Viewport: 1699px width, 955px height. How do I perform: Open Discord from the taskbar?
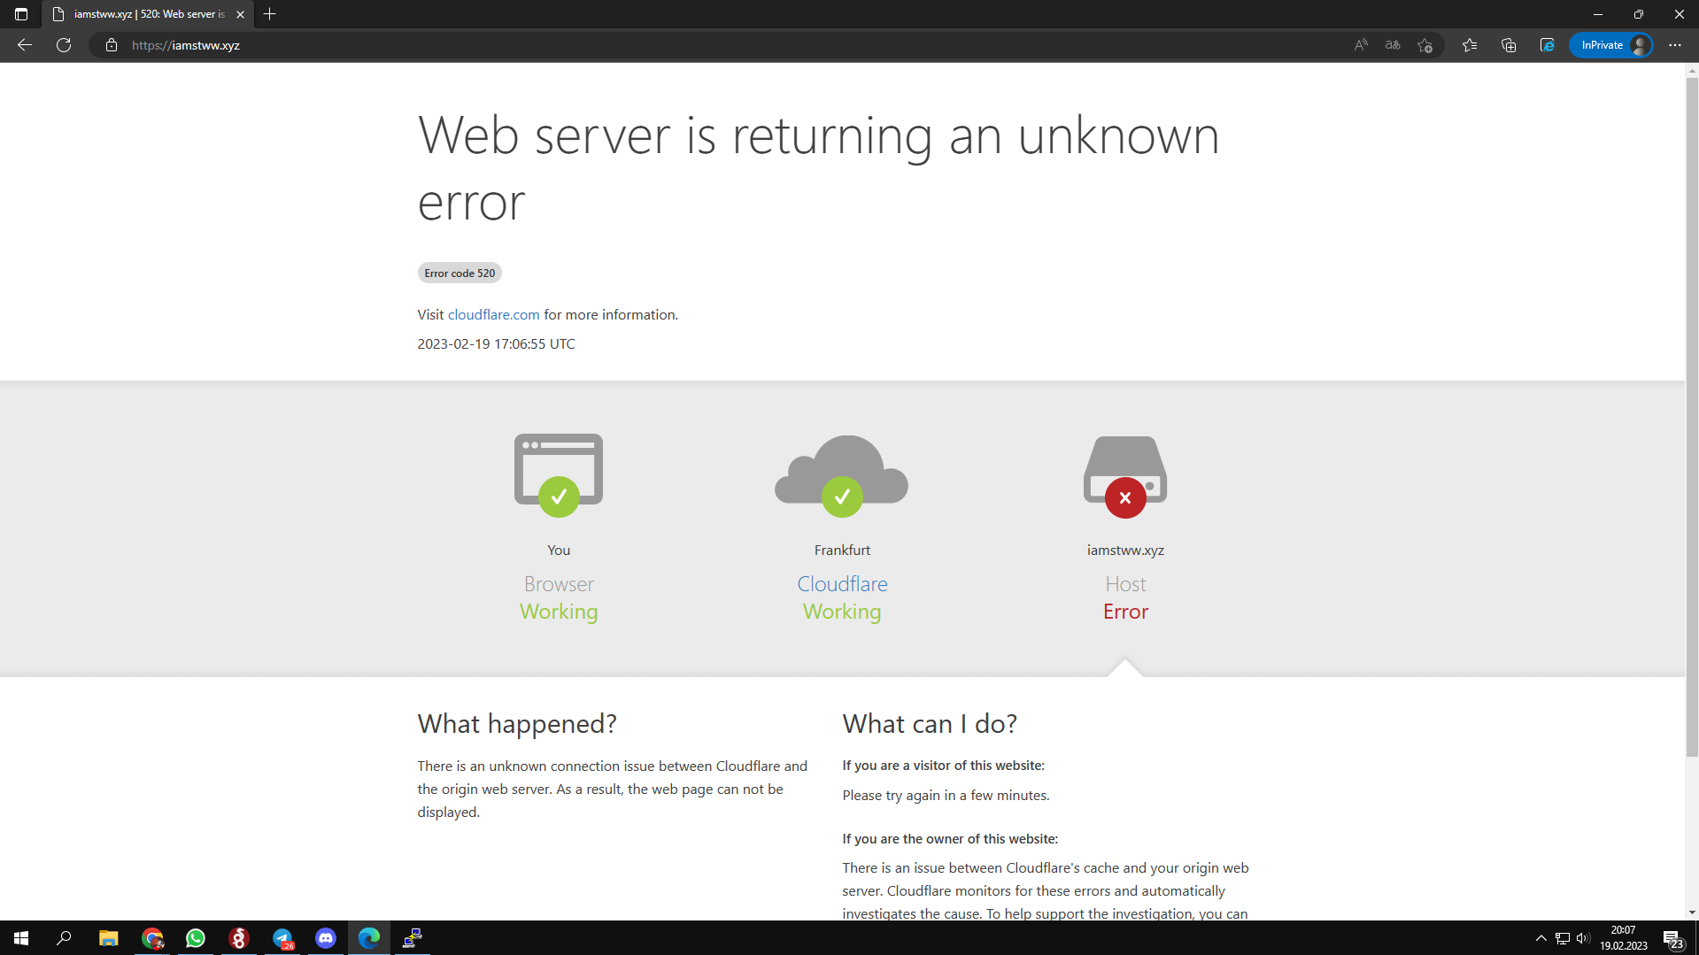[x=326, y=938]
